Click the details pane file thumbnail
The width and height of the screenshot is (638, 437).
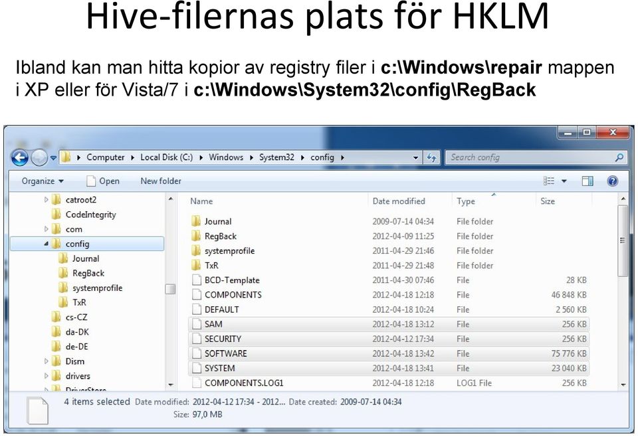[x=37, y=410]
